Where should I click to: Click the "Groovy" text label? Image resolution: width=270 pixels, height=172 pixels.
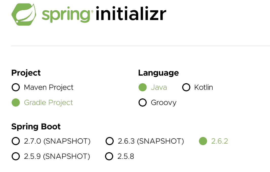click(163, 103)
